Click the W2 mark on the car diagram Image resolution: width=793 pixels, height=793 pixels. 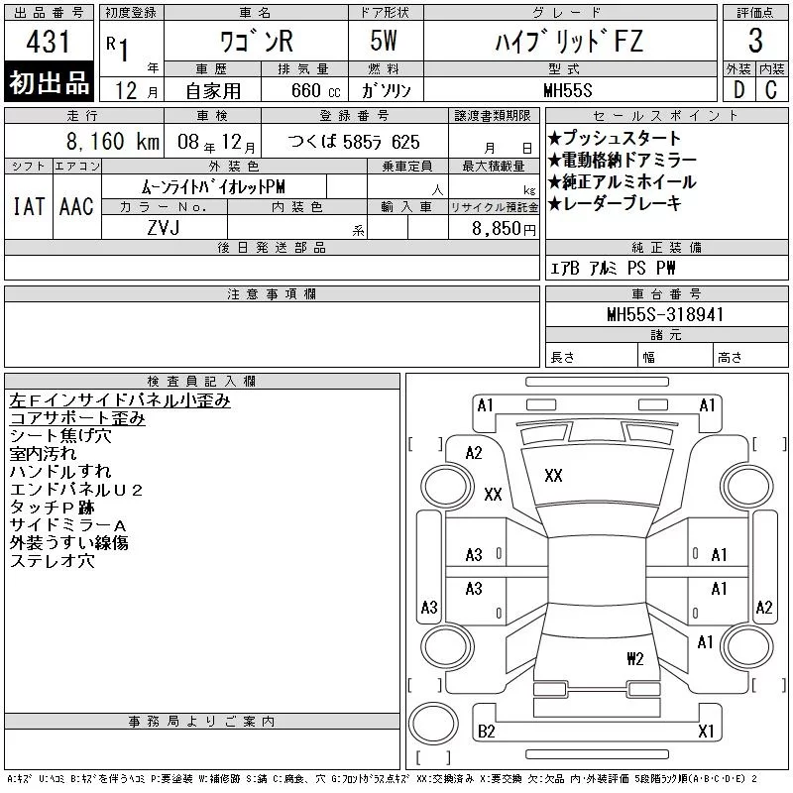[635, 658]
